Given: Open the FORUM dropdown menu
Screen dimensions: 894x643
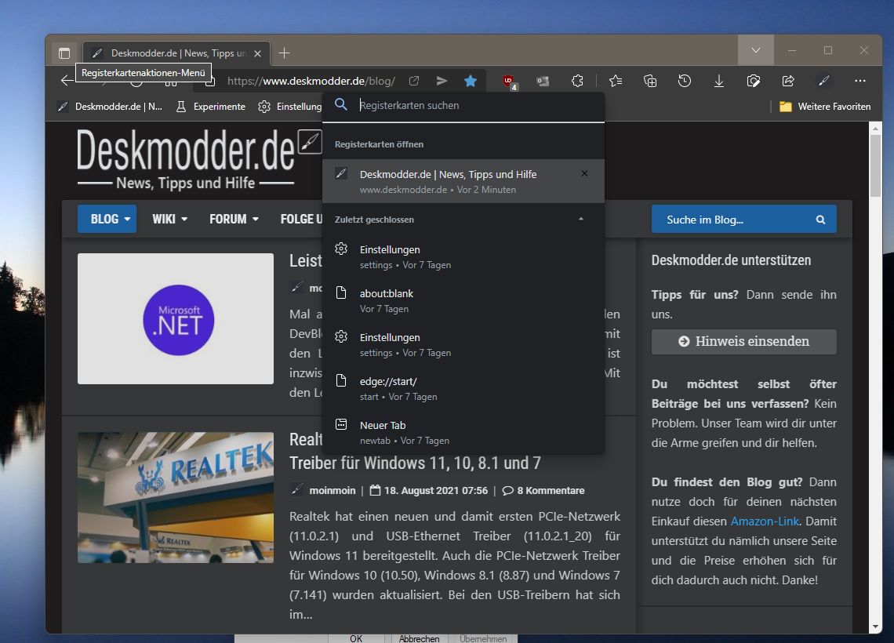Looking at the screenshot, I should (234, 219).
